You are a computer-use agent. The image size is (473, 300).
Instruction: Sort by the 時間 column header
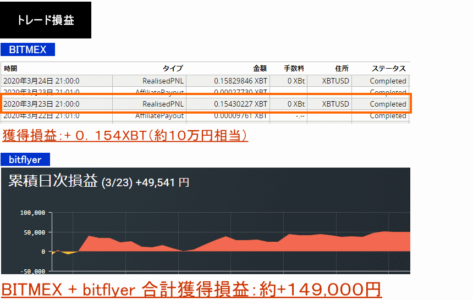tap(10, 69)
